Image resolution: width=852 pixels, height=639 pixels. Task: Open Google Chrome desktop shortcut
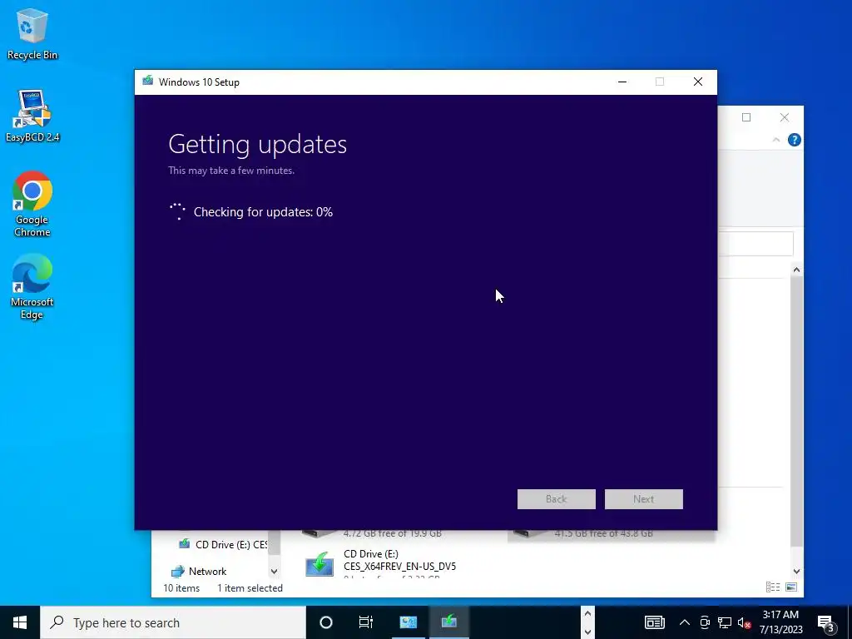click(32, 204)
